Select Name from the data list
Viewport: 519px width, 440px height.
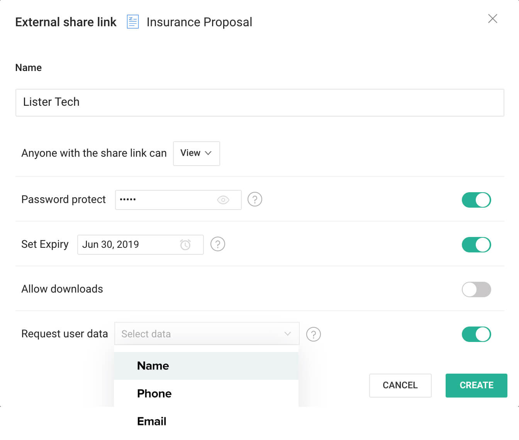click(153, 366)
